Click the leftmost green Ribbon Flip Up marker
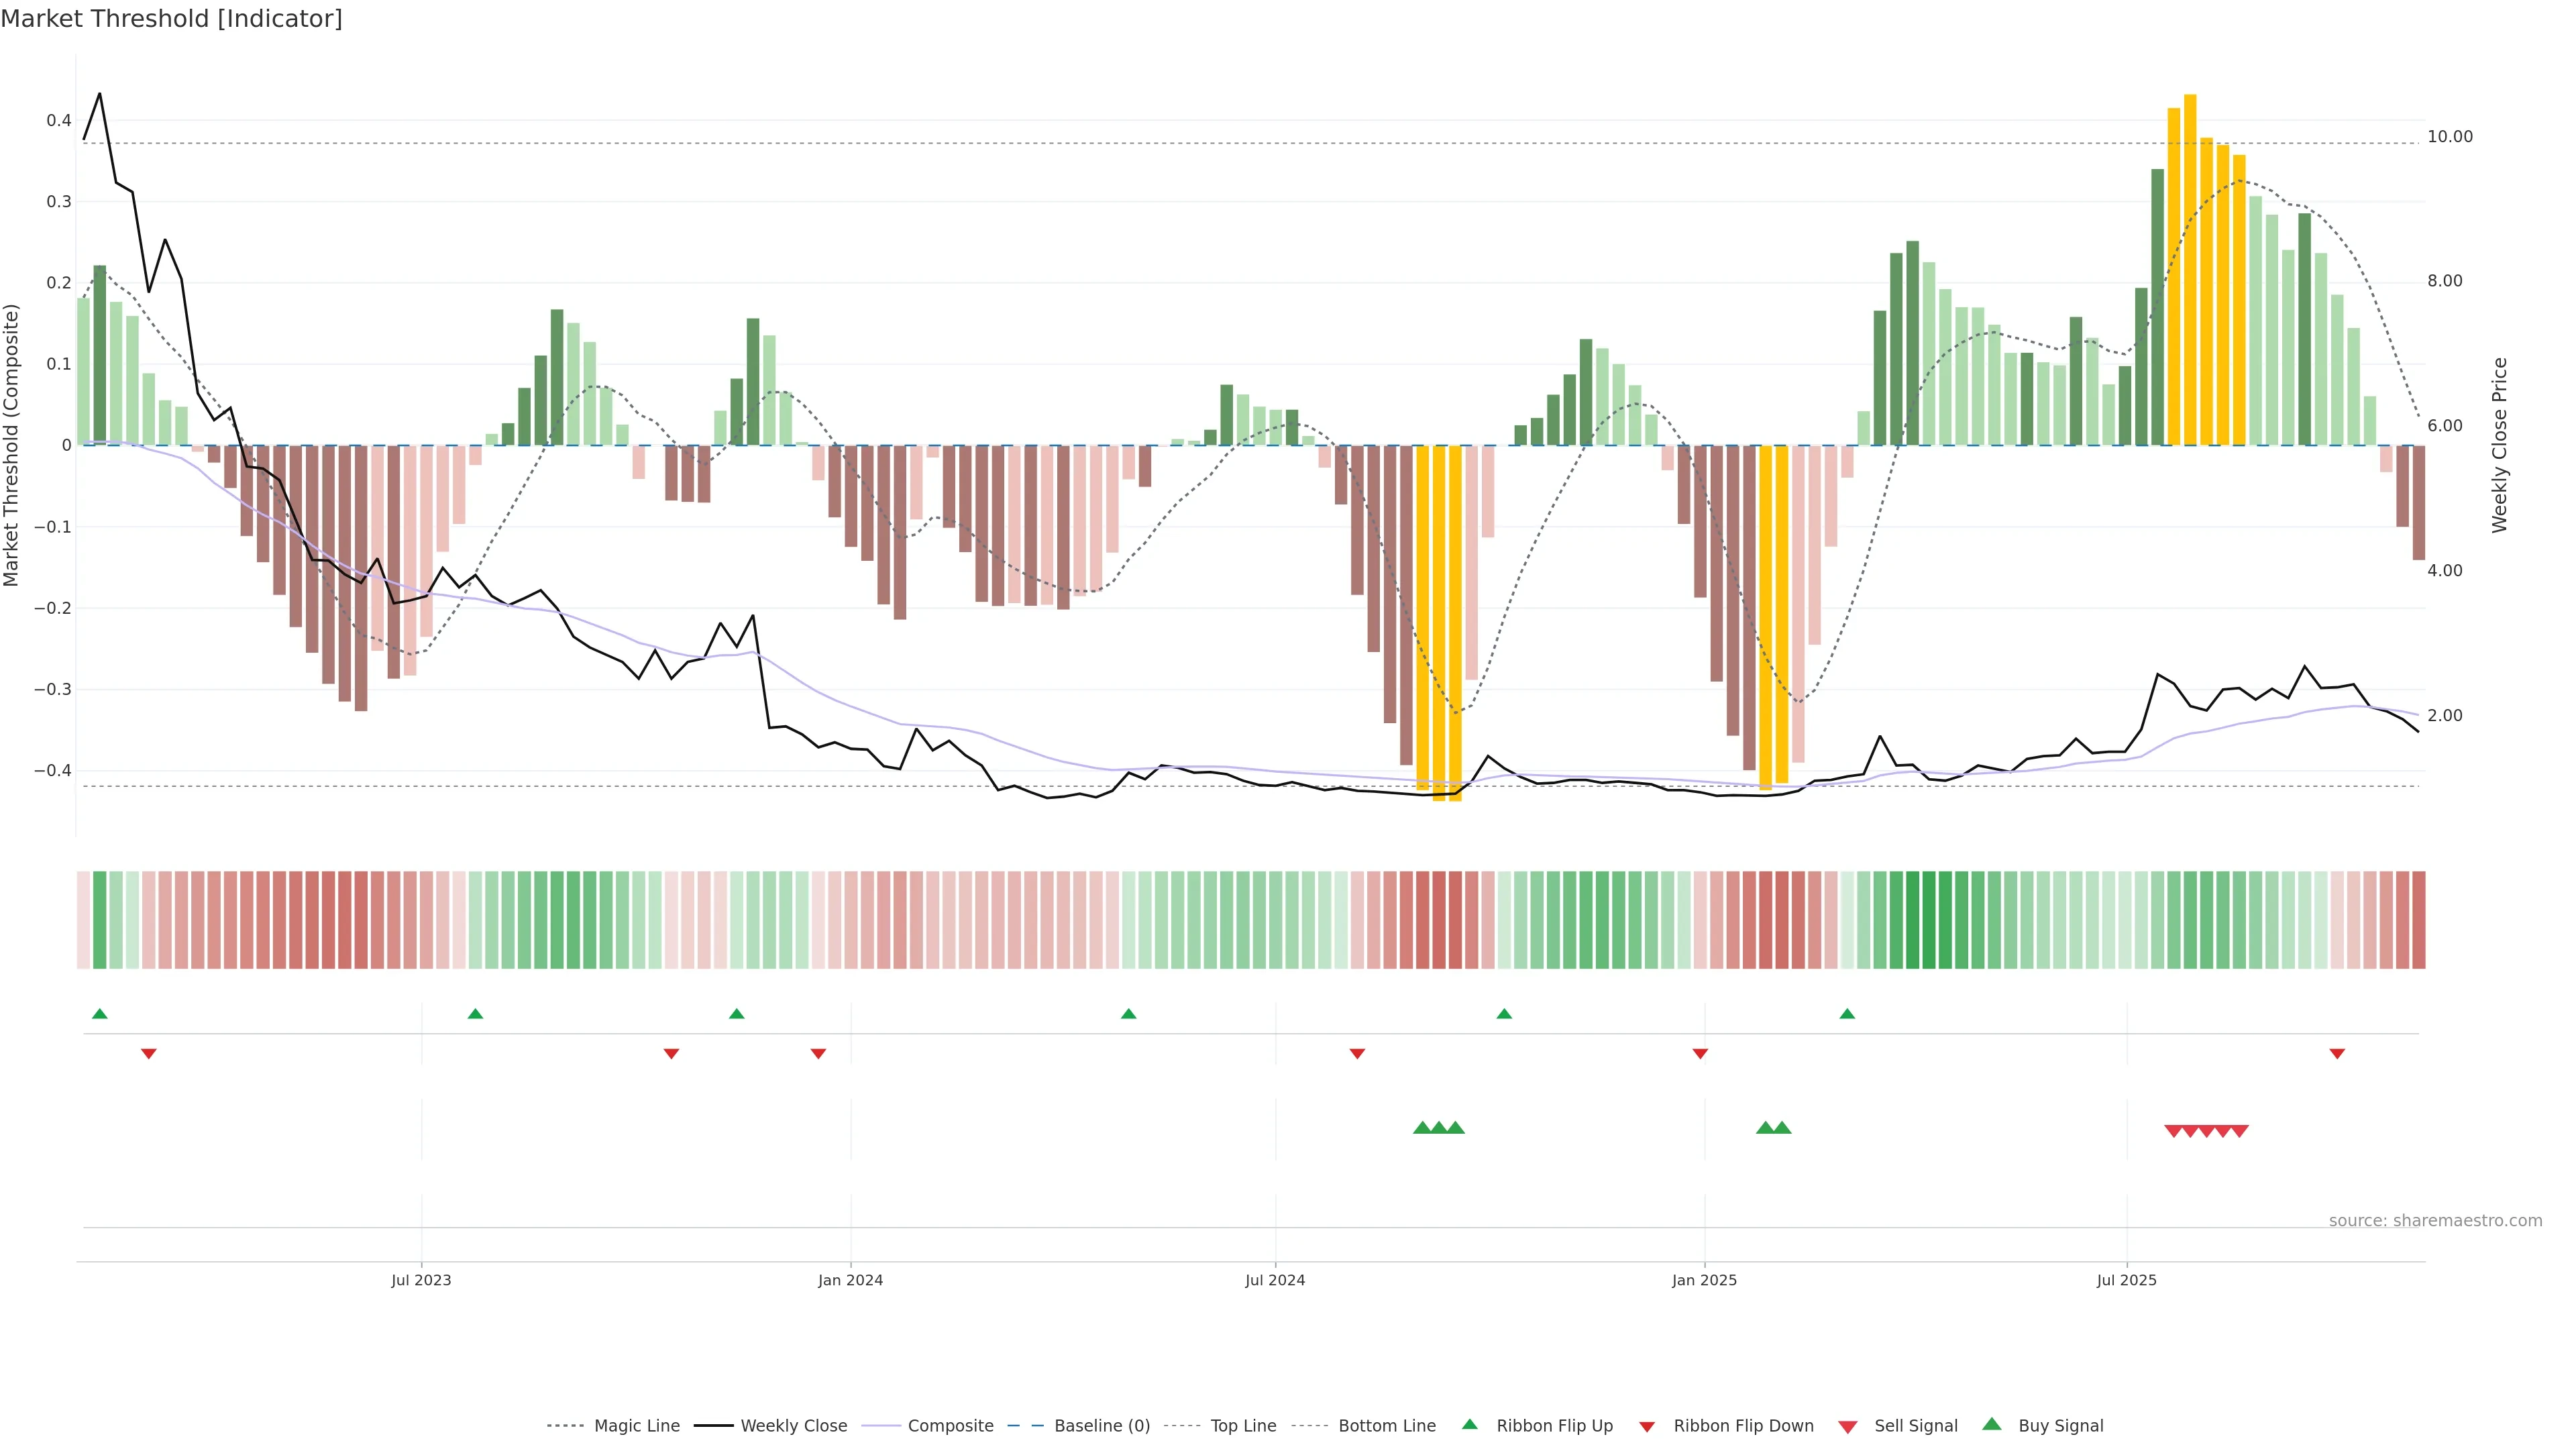Screen dimensions: 2576x1449 (100, 1014)
